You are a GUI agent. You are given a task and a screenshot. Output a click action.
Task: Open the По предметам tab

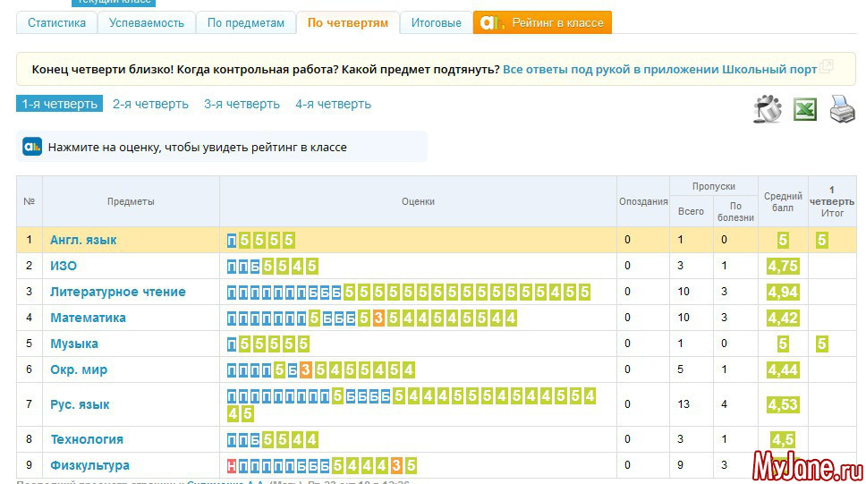click(246, 22)
